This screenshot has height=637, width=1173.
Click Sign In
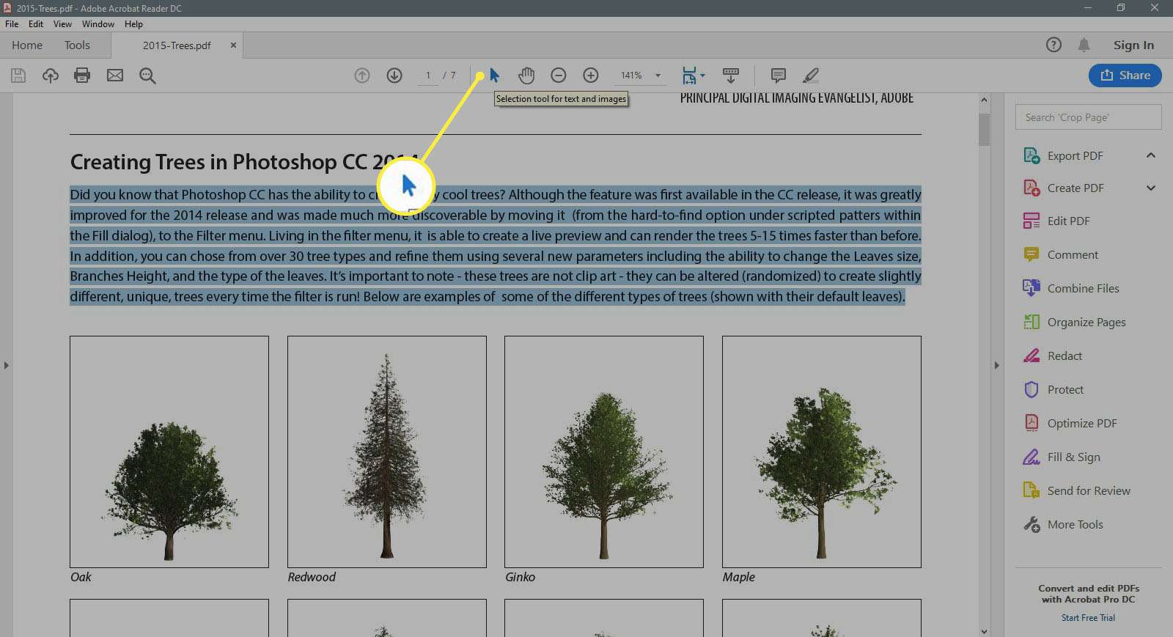1133,45
